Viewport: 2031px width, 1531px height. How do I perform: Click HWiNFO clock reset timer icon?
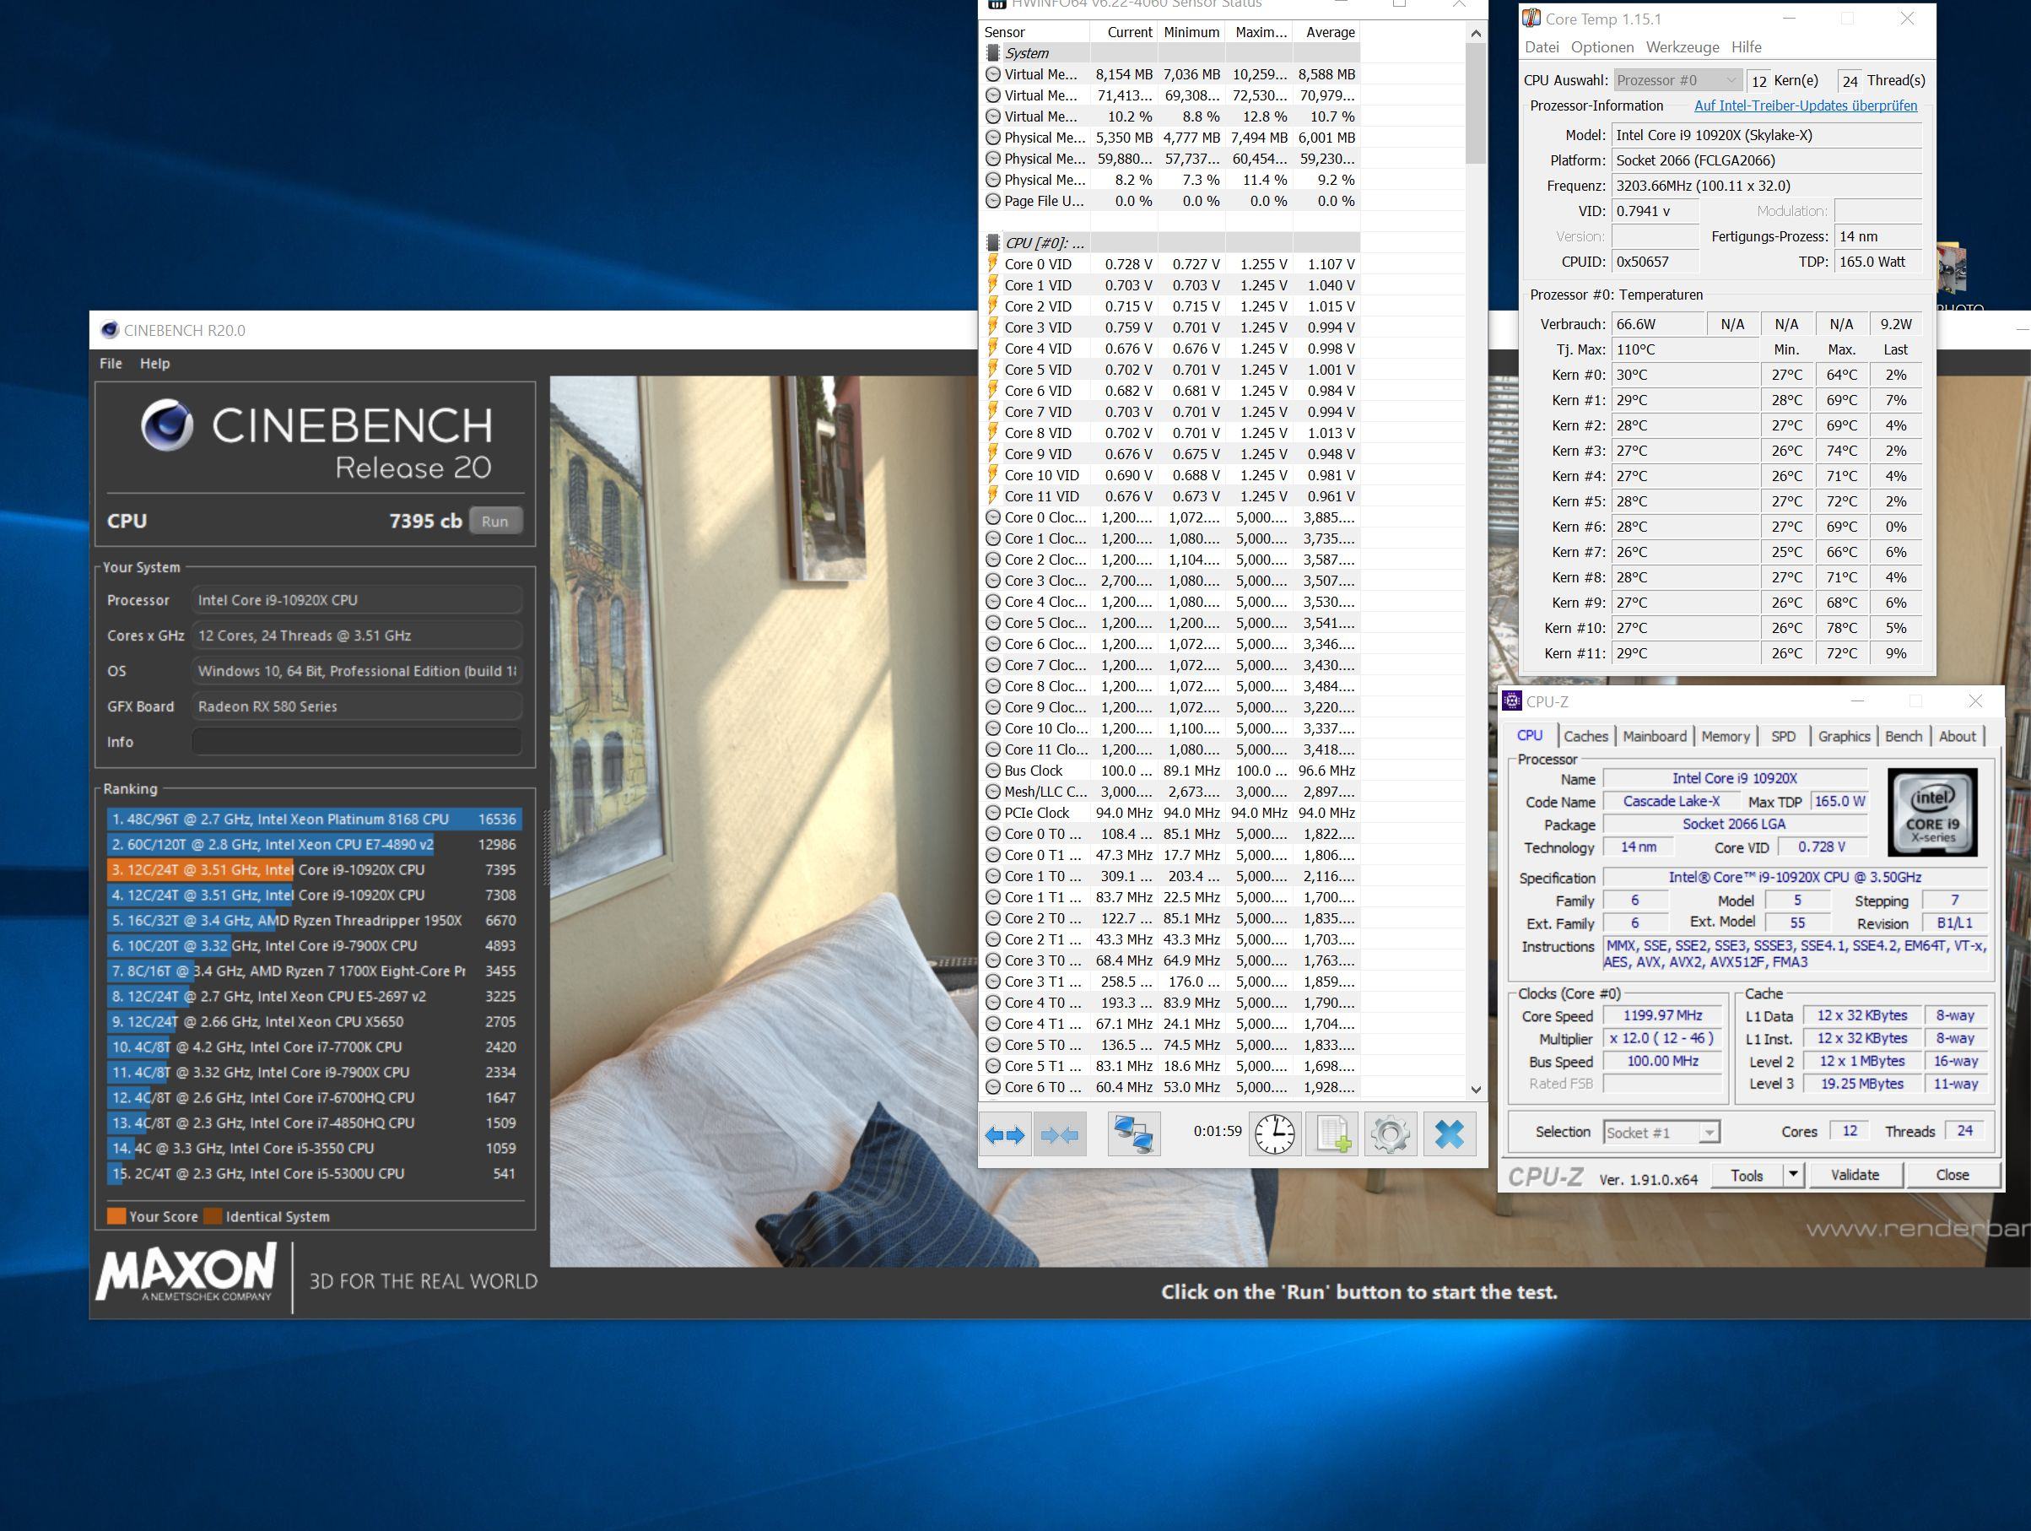tap(1274, 1135)
